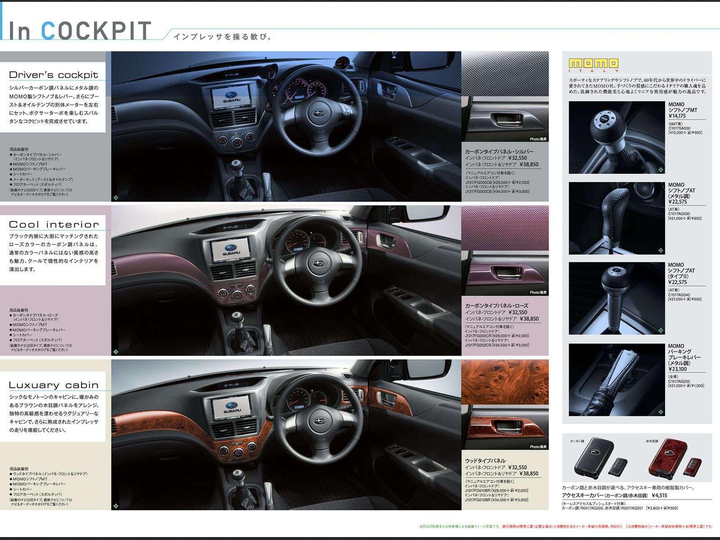Screen dimensions: 720x540
Task: Open the MOMO parking brake lever photo
Action: click(616, 380)
